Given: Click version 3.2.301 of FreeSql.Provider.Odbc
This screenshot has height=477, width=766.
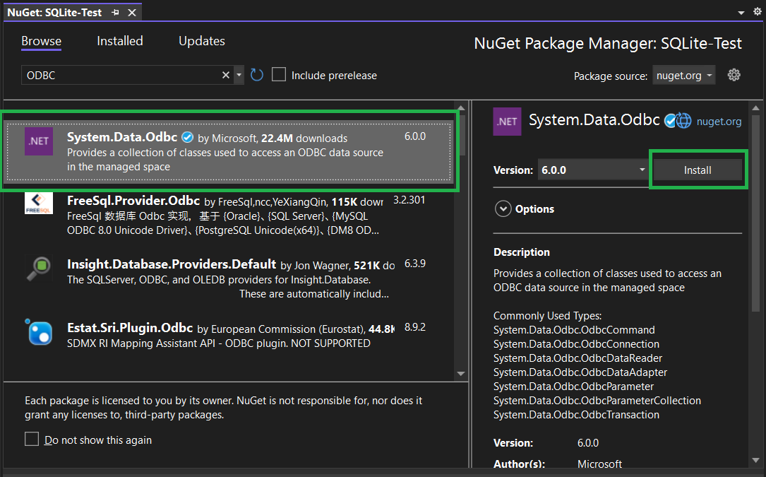Looking at the screenshot, I should point(409,199).
